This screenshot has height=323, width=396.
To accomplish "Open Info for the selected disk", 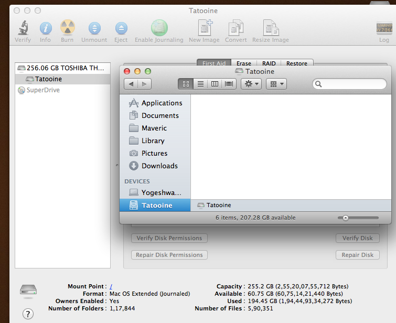I will 46,28.
